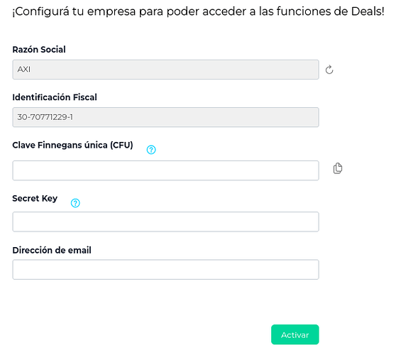The image size is (418, 355).
Task: Open the Secret Key help icon
Action: click(75, 203)
